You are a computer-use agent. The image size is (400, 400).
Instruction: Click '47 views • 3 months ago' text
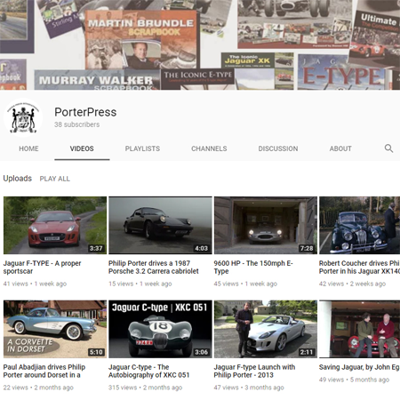click(x=249, y=388)
